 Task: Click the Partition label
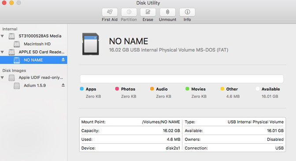point(129,19)
